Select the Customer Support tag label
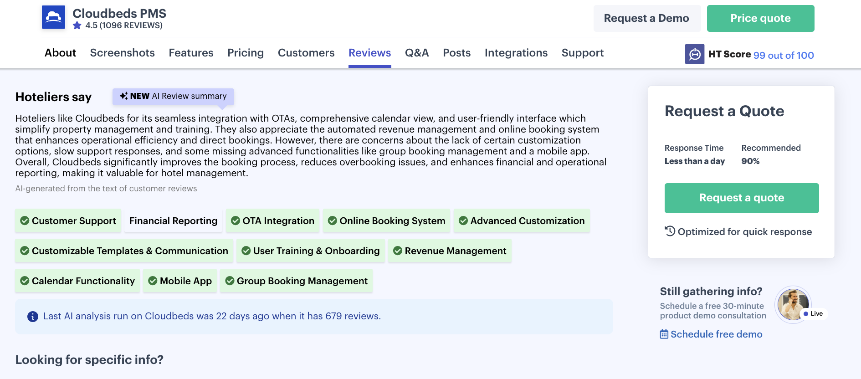861x379 pixels. (74, 221)
